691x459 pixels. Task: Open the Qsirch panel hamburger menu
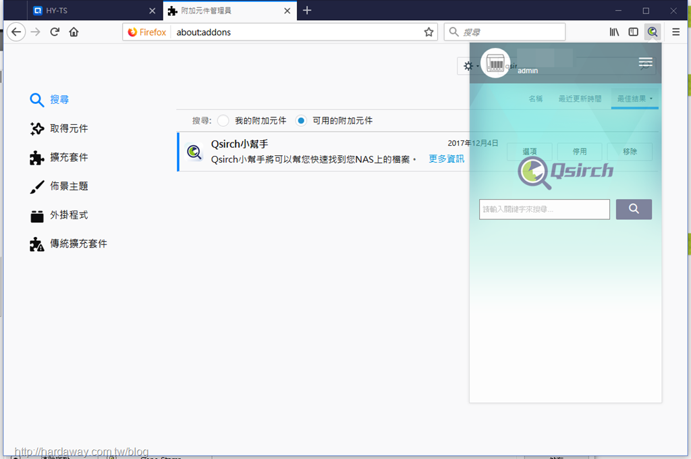pyautogui.click(x=646, y=62)
